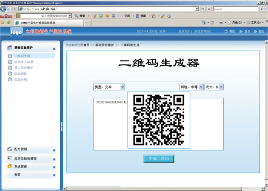268x191 pixels.
Task: Click the red Stop loading X icon
Action: (209, 9)
